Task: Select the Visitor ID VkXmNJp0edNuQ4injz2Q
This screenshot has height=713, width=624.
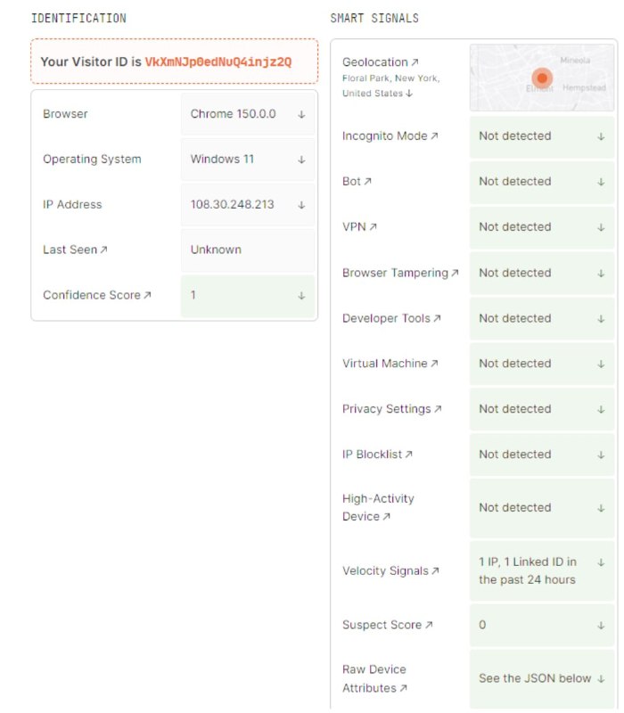Action: tap(218, 61)
